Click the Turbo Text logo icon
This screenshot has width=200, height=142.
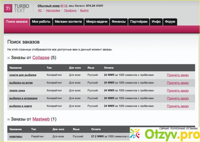coord(9,8)
